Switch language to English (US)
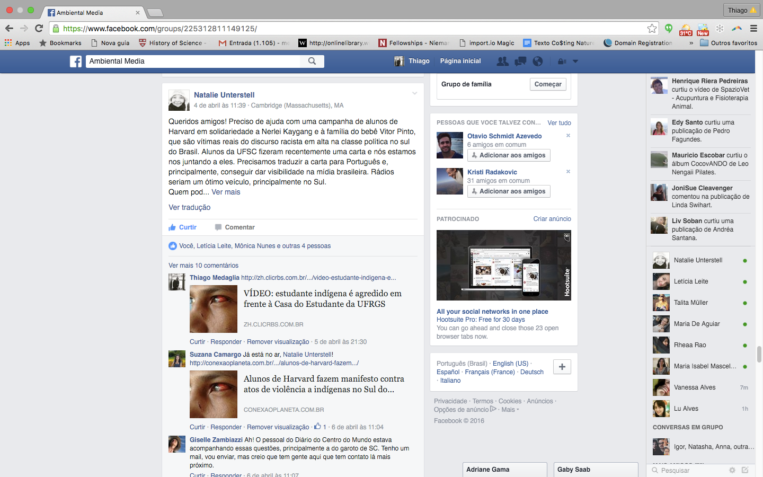The height and width of the screenshot is (477, 763). (x=510, y=364)
